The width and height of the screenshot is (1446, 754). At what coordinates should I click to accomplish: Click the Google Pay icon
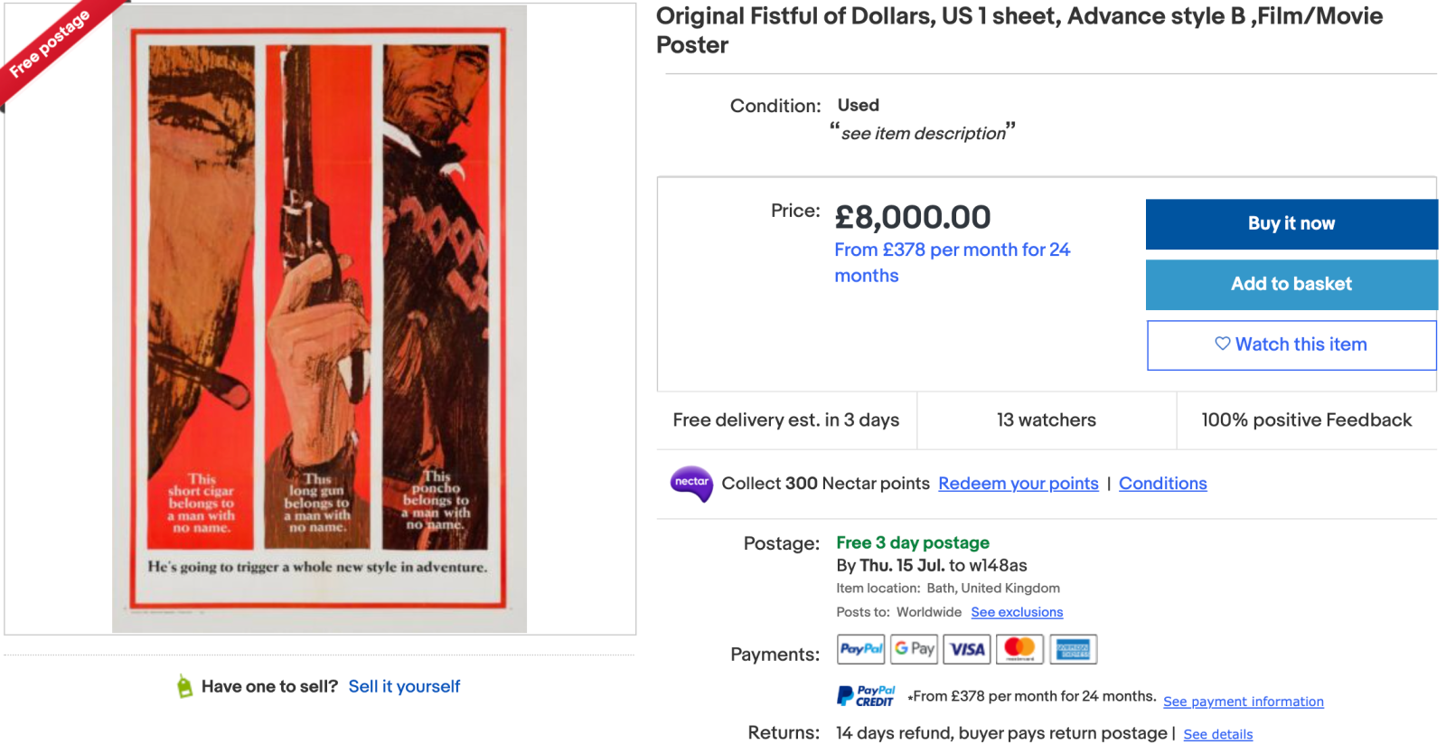point(914,649)
